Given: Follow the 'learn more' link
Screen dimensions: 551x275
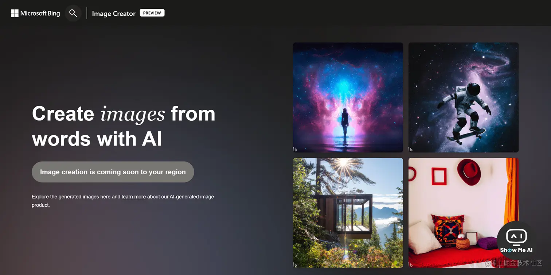Looking at the screenshot, I should point(134,197).
